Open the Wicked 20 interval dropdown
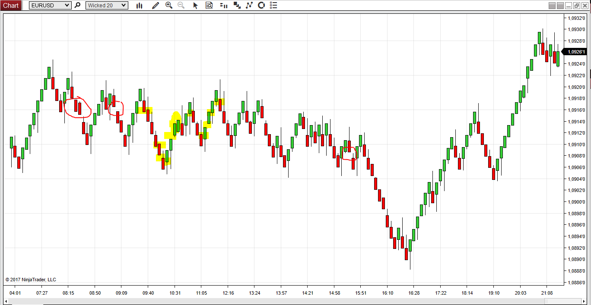Screen dimensions: 591x305 click(x=107, y=5)
